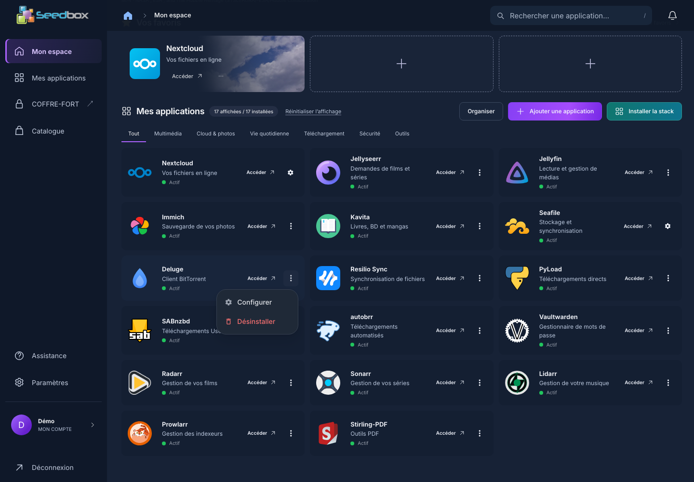Open Immich three-dot menu

(x=291, y=226)
